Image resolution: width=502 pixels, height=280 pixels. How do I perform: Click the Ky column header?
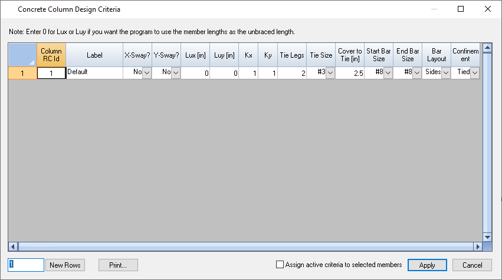point(268,55)
